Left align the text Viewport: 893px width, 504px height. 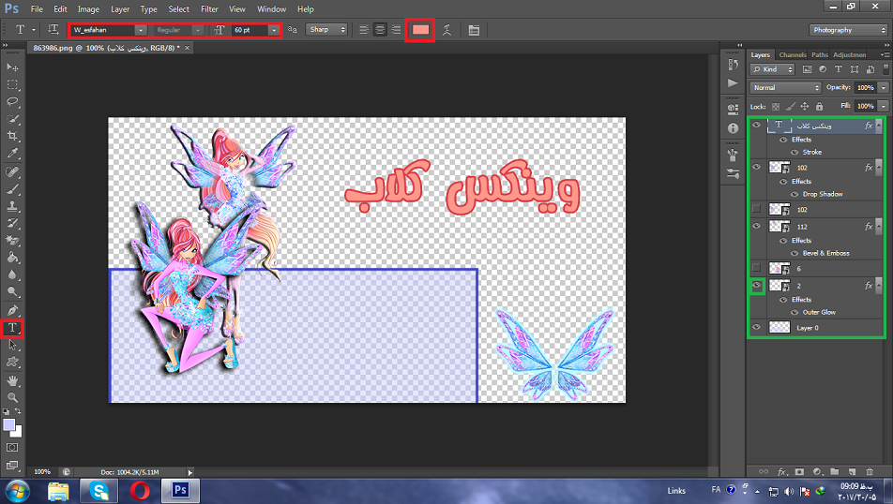tap(364, 30)
